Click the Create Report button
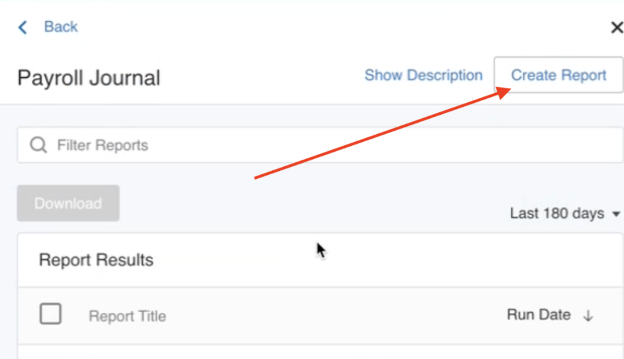Viewport: 624px width, 359px height. click(559, 75)
